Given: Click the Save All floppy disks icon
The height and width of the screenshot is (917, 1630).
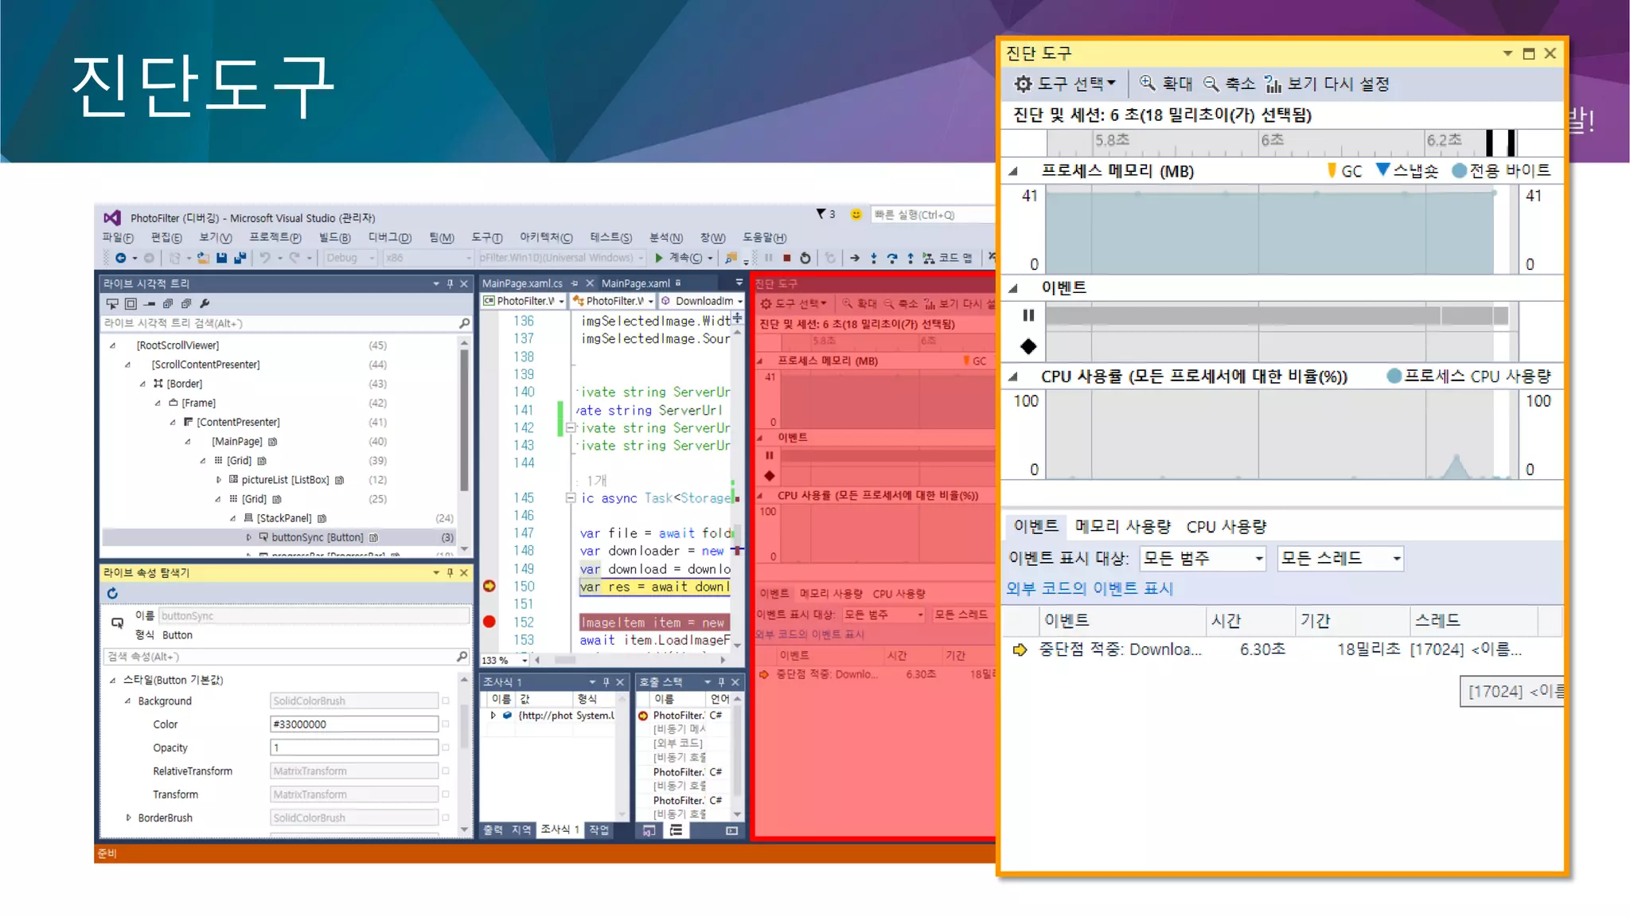Looking at the screenshot, I should (240, 258).
